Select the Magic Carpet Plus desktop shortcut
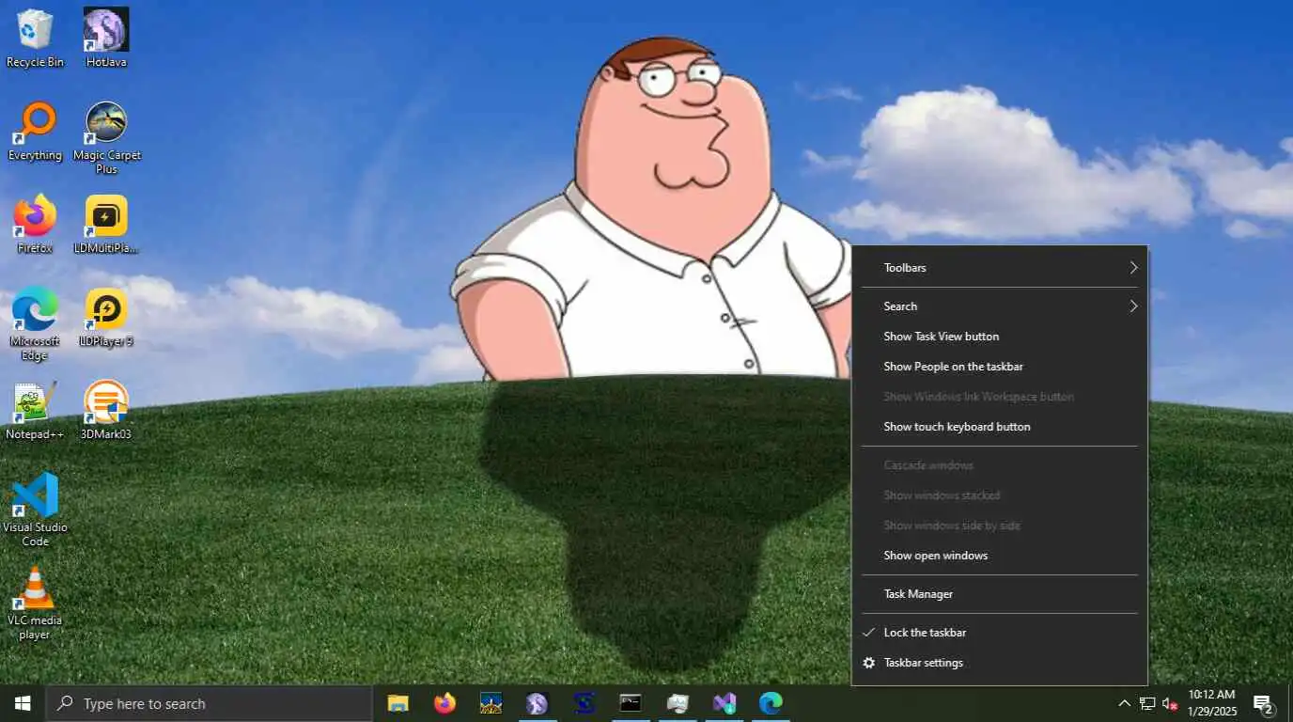 click(x=106, y=138)
